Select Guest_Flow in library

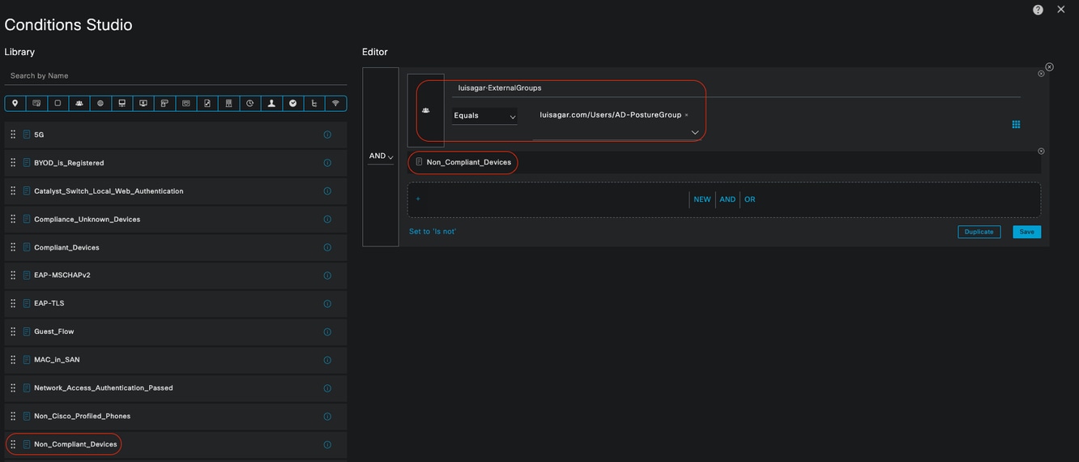[x=175, y=332]
